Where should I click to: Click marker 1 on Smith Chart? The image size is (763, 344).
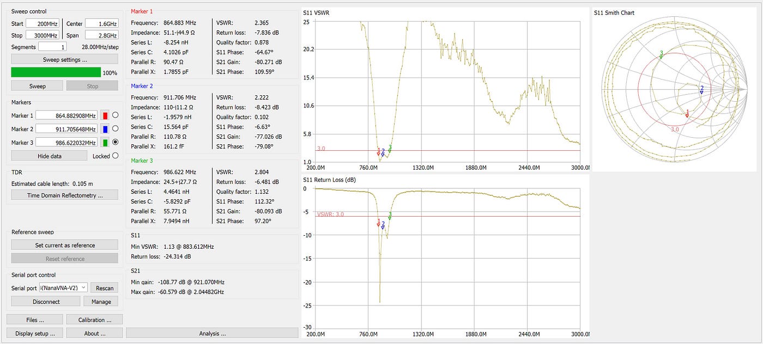tap(687, 114)
